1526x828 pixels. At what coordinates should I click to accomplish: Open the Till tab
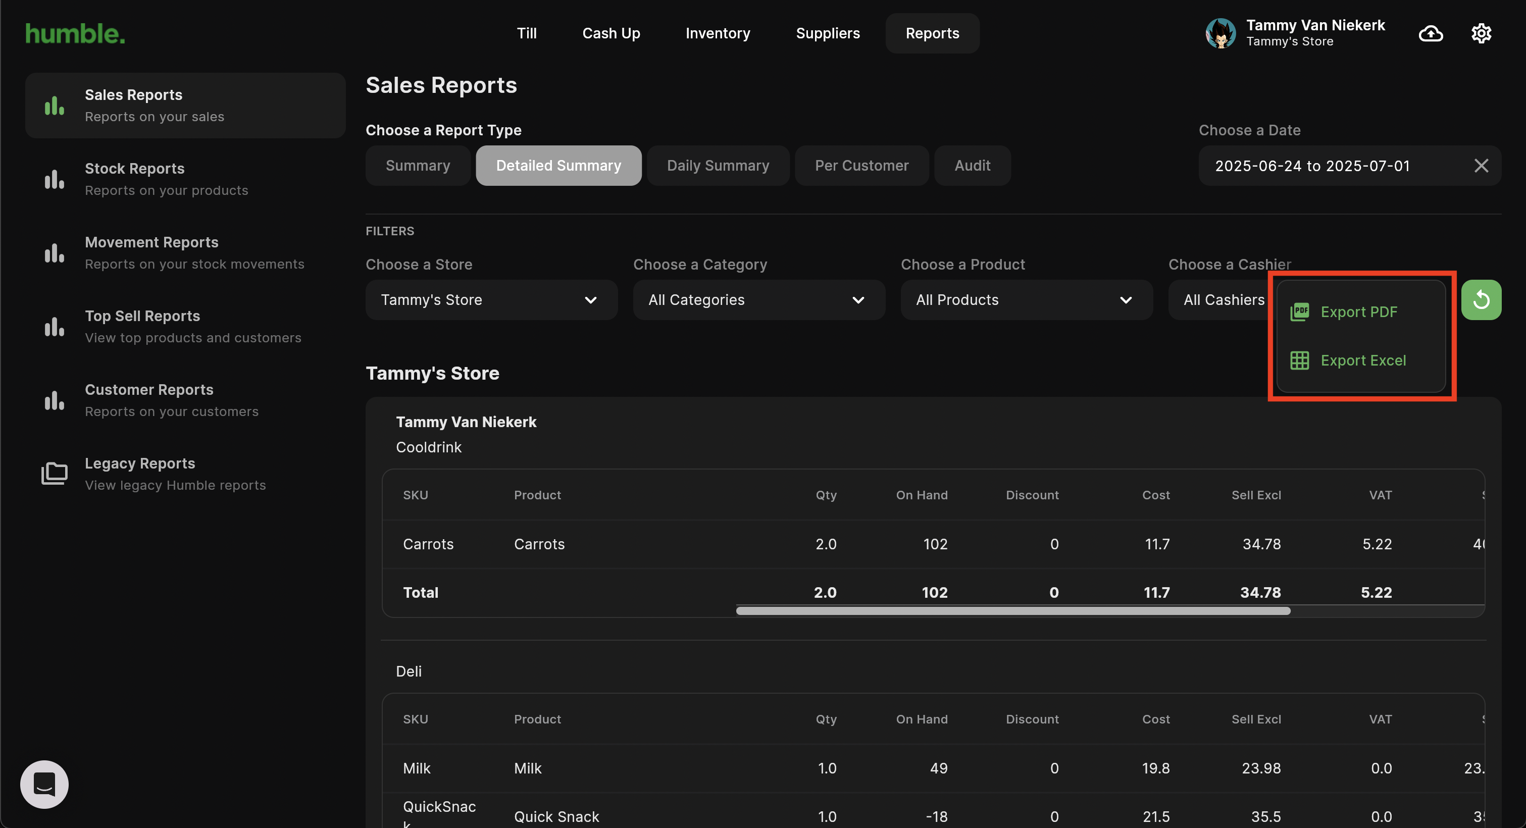pyautogui.click(x=527, y=34)
